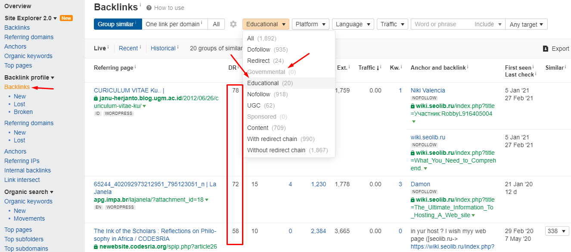The width and height of the screenshot is (571, 252).
Task: Open the 338 similar links dropdown
Action: tap(557, 231)
